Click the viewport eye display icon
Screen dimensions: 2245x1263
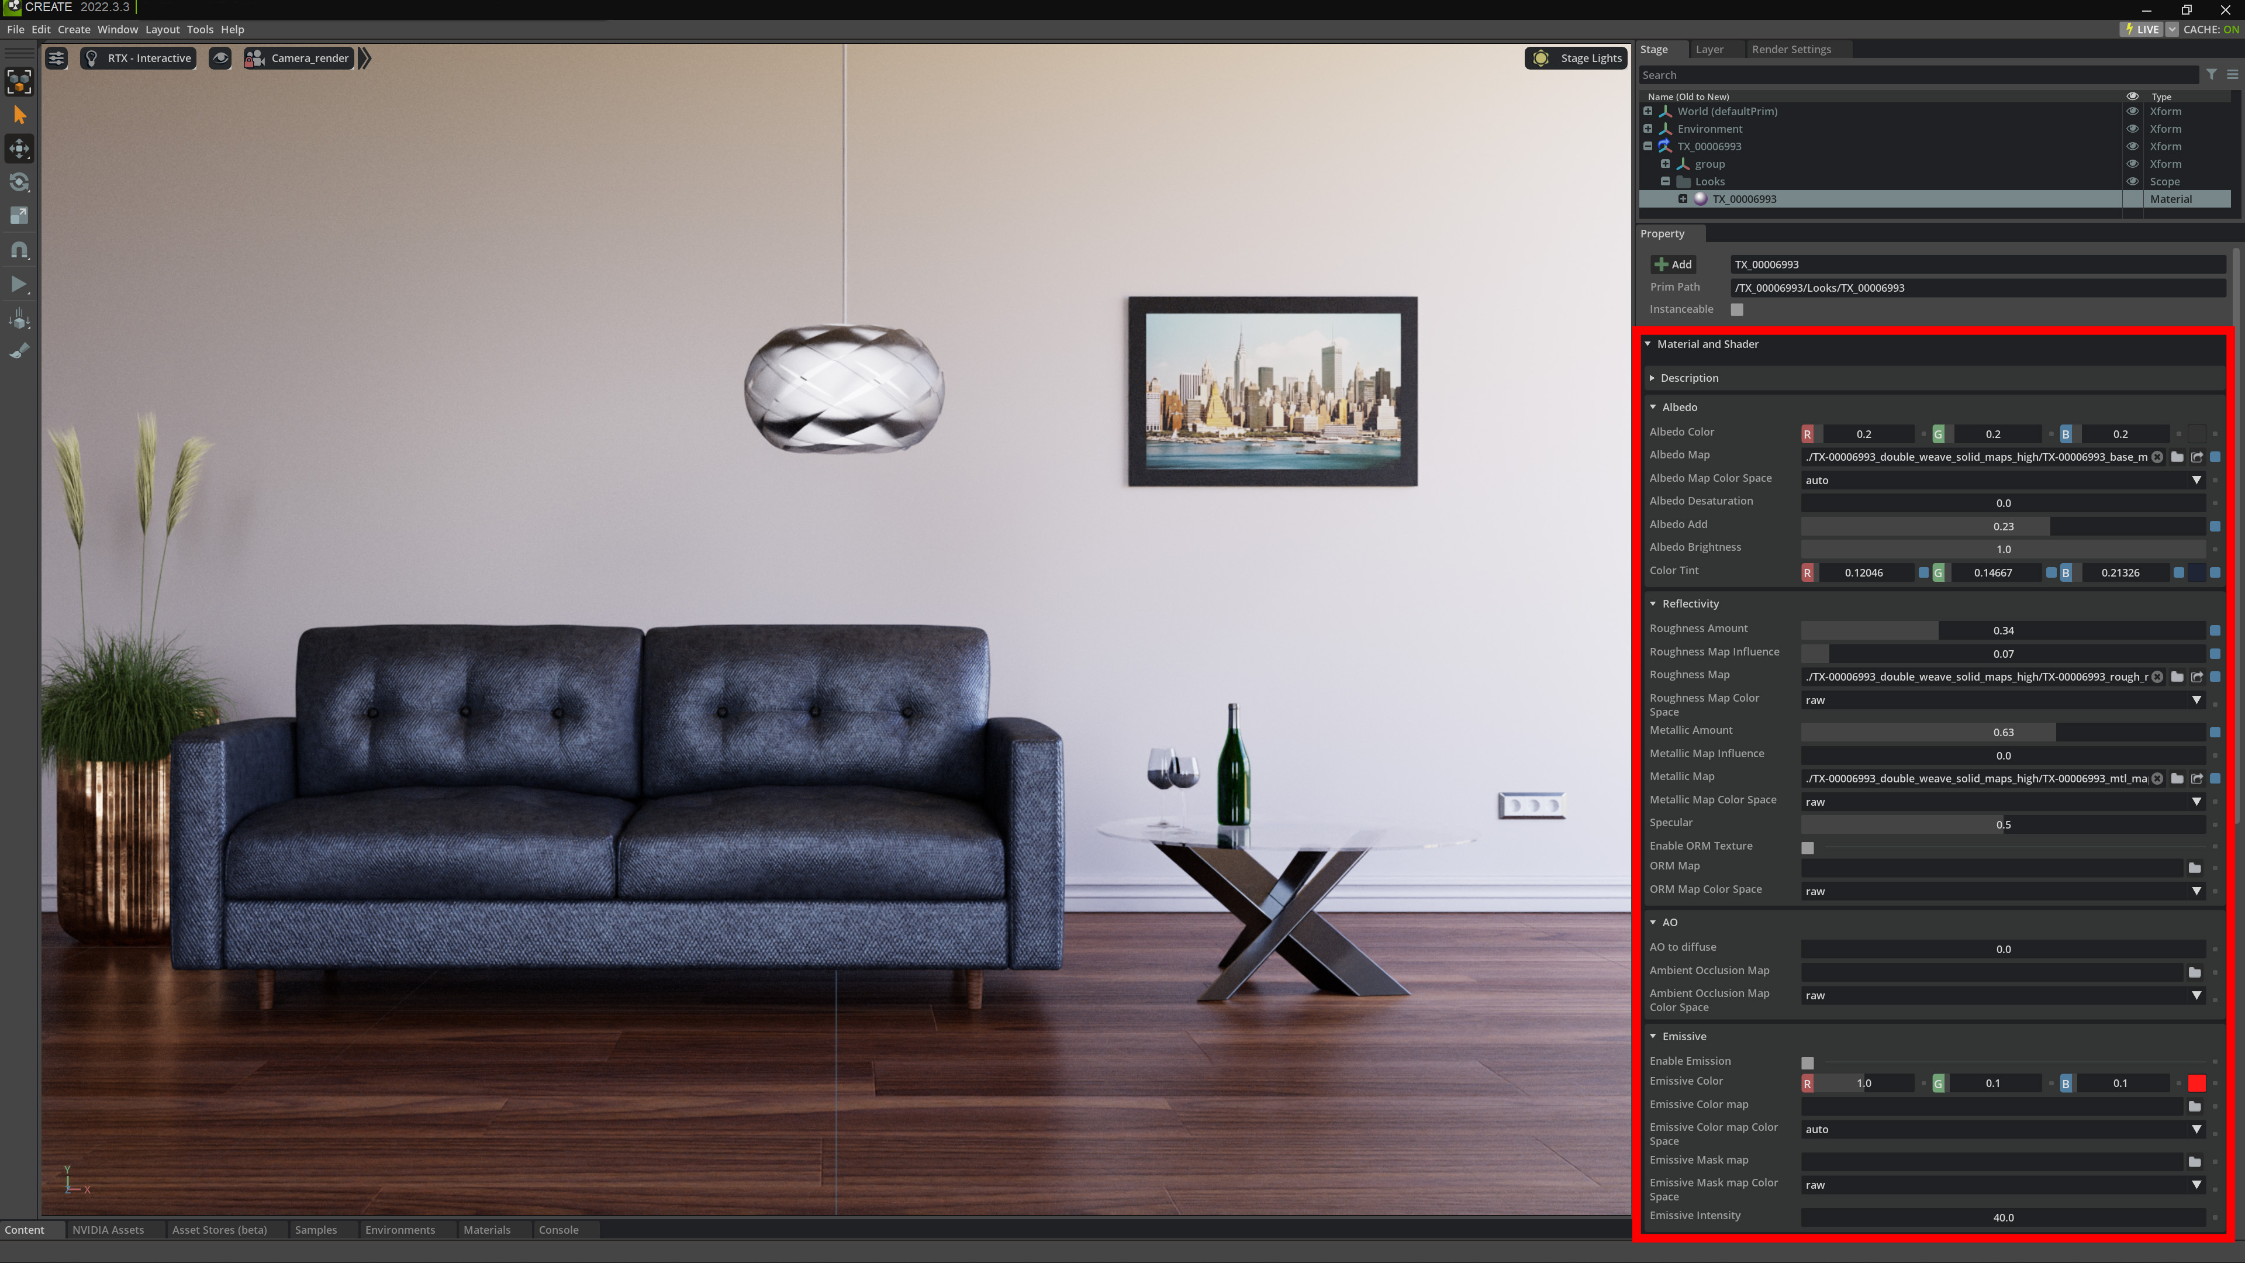pyautogui.click(x=220, y=58)
